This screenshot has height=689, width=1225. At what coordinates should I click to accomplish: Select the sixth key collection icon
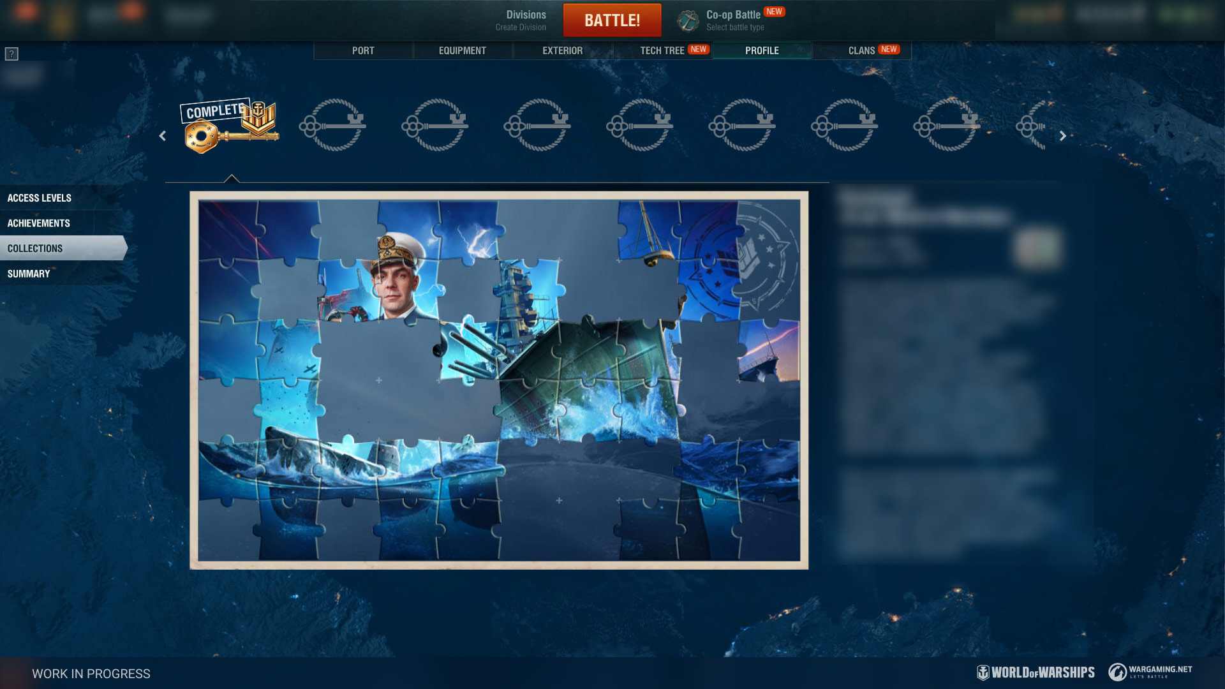(x=742, y=125)
